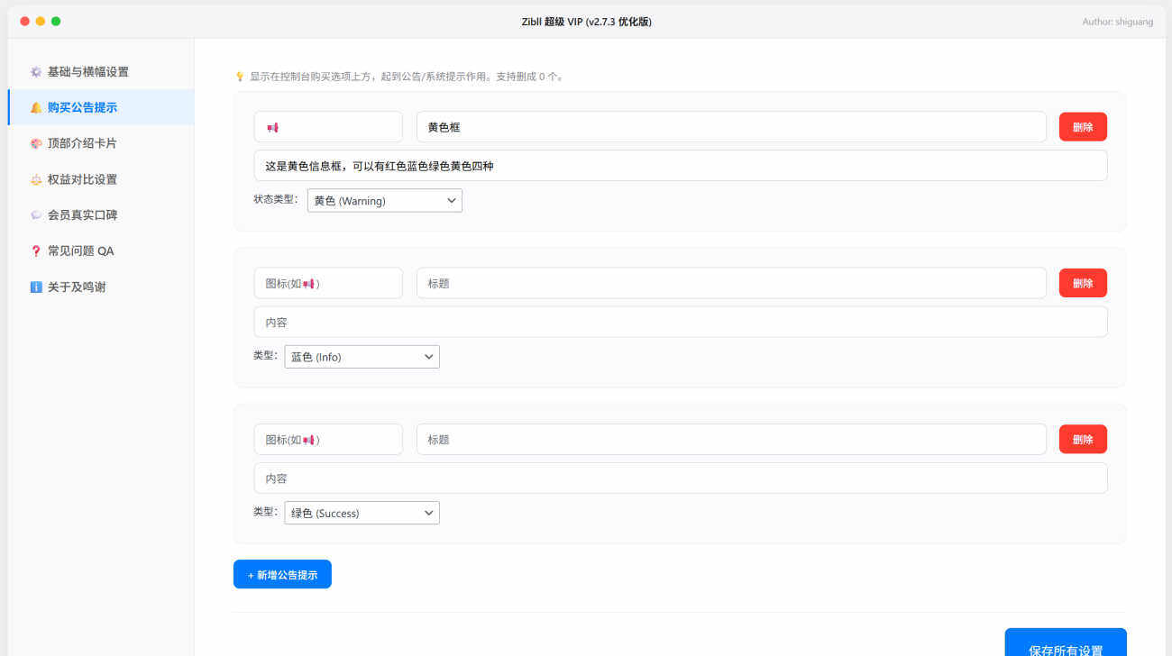Viewport: 1172px width, 656px height.
Task: Click the 删除 button of the green Success notice
Action: (1083, 440)
